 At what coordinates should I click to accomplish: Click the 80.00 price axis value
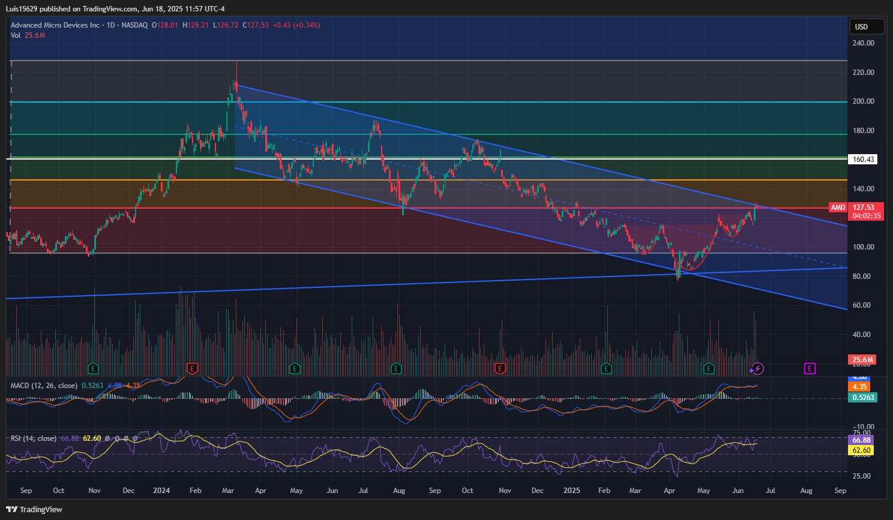click(862, 276)
